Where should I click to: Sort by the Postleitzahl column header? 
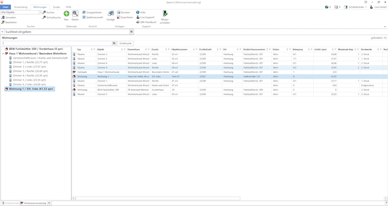205,49
